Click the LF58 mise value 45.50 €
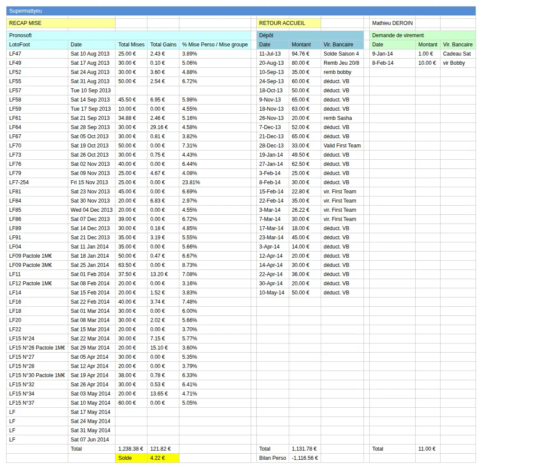Viewport: 560px width, 469px height. tap(131, 100)
